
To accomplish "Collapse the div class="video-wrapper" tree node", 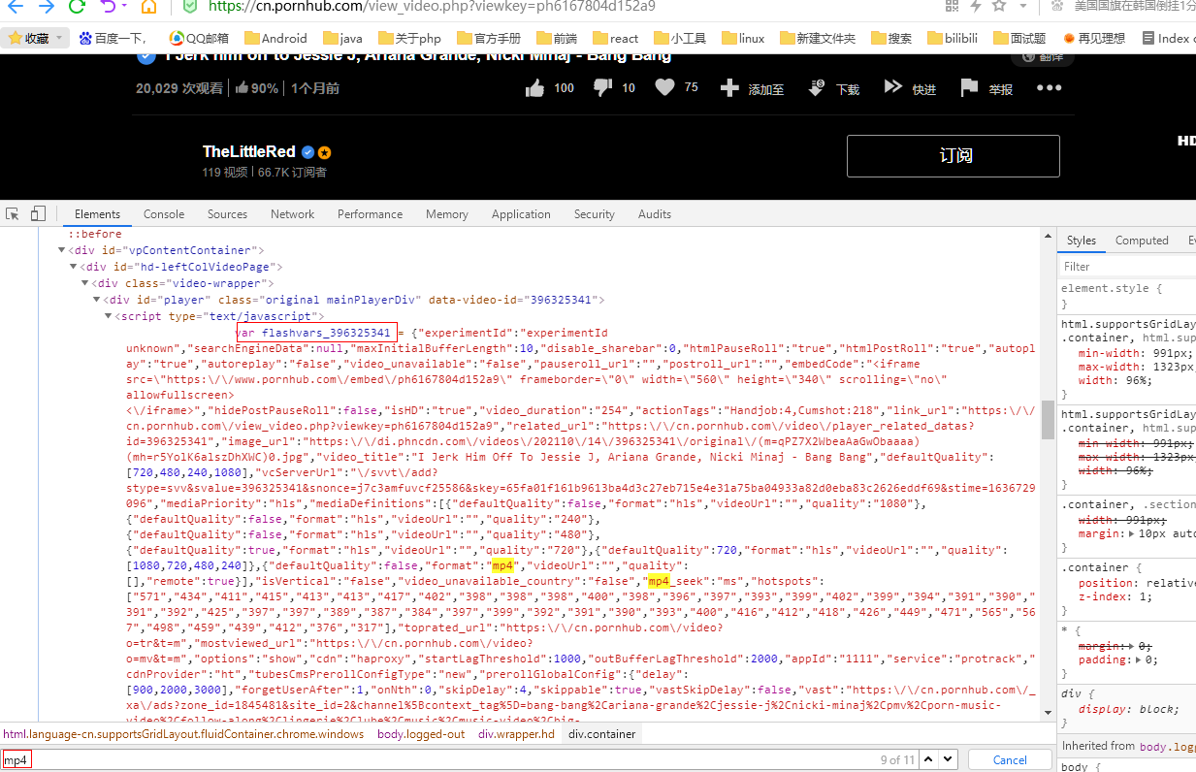I will 85,283.
